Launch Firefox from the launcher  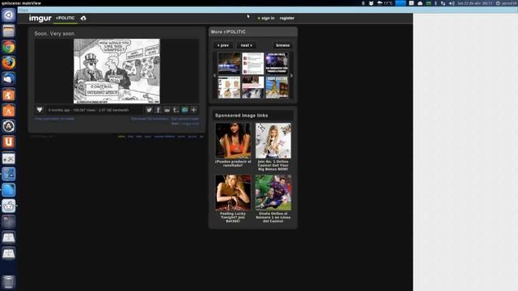(x=9, y=63)
